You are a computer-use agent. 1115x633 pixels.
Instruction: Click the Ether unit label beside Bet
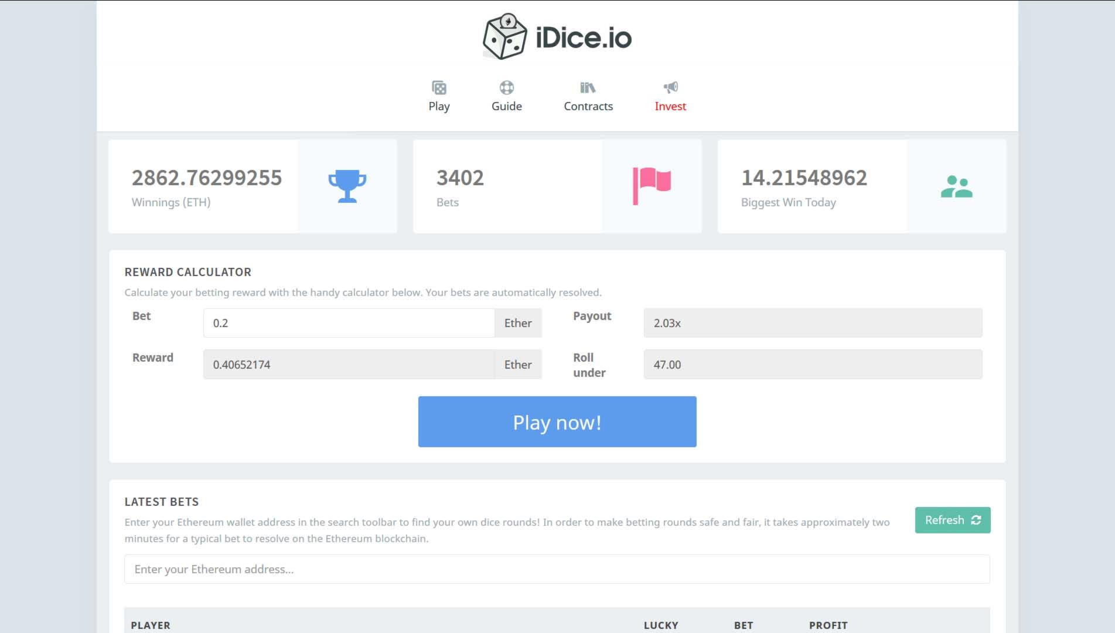pos(518,323)
